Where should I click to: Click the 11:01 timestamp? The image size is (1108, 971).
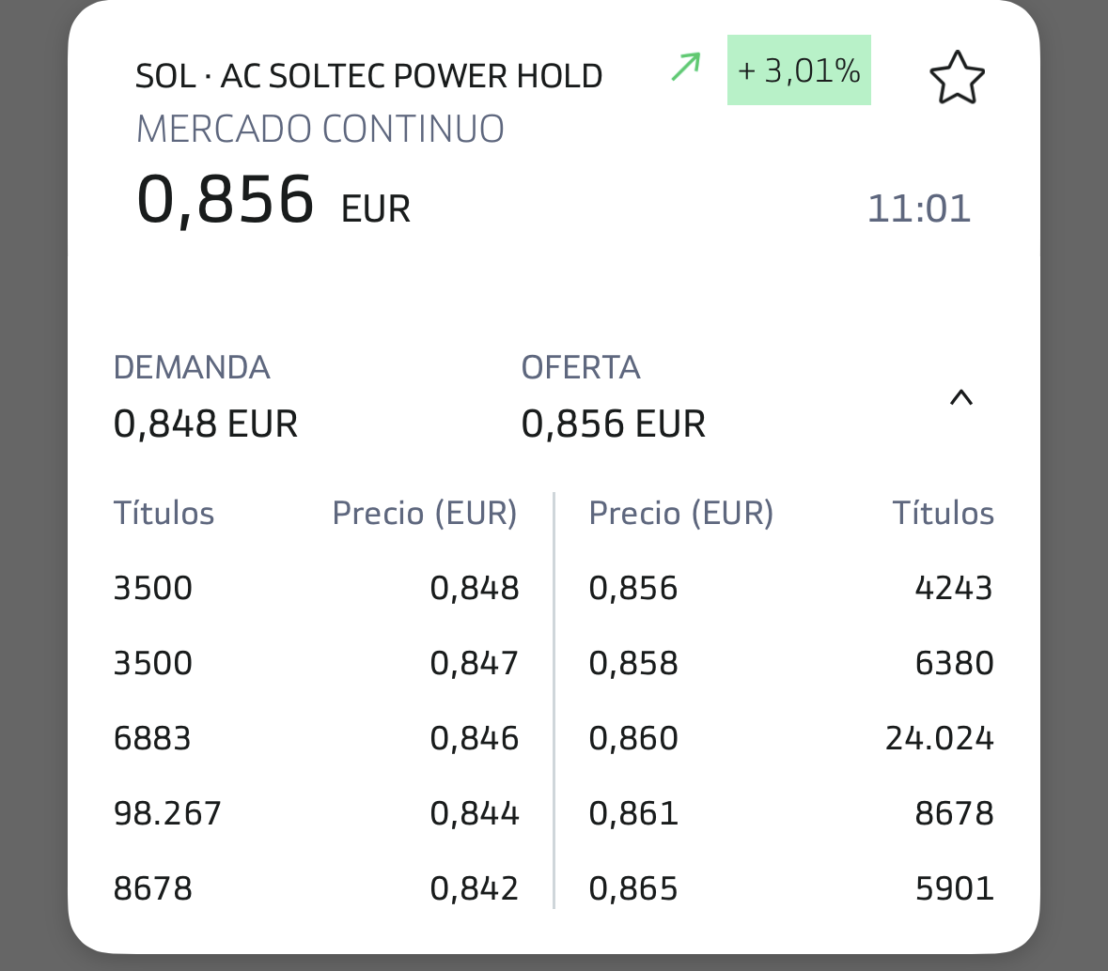pyautogui.click(x=918, y=208)
